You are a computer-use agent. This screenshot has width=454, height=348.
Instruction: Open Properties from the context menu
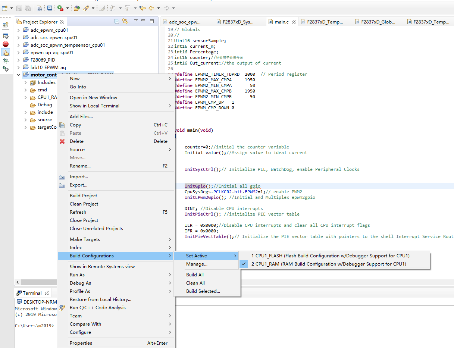click(81, 343)
